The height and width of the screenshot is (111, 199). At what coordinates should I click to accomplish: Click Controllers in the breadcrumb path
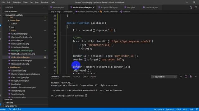point(68,12)
